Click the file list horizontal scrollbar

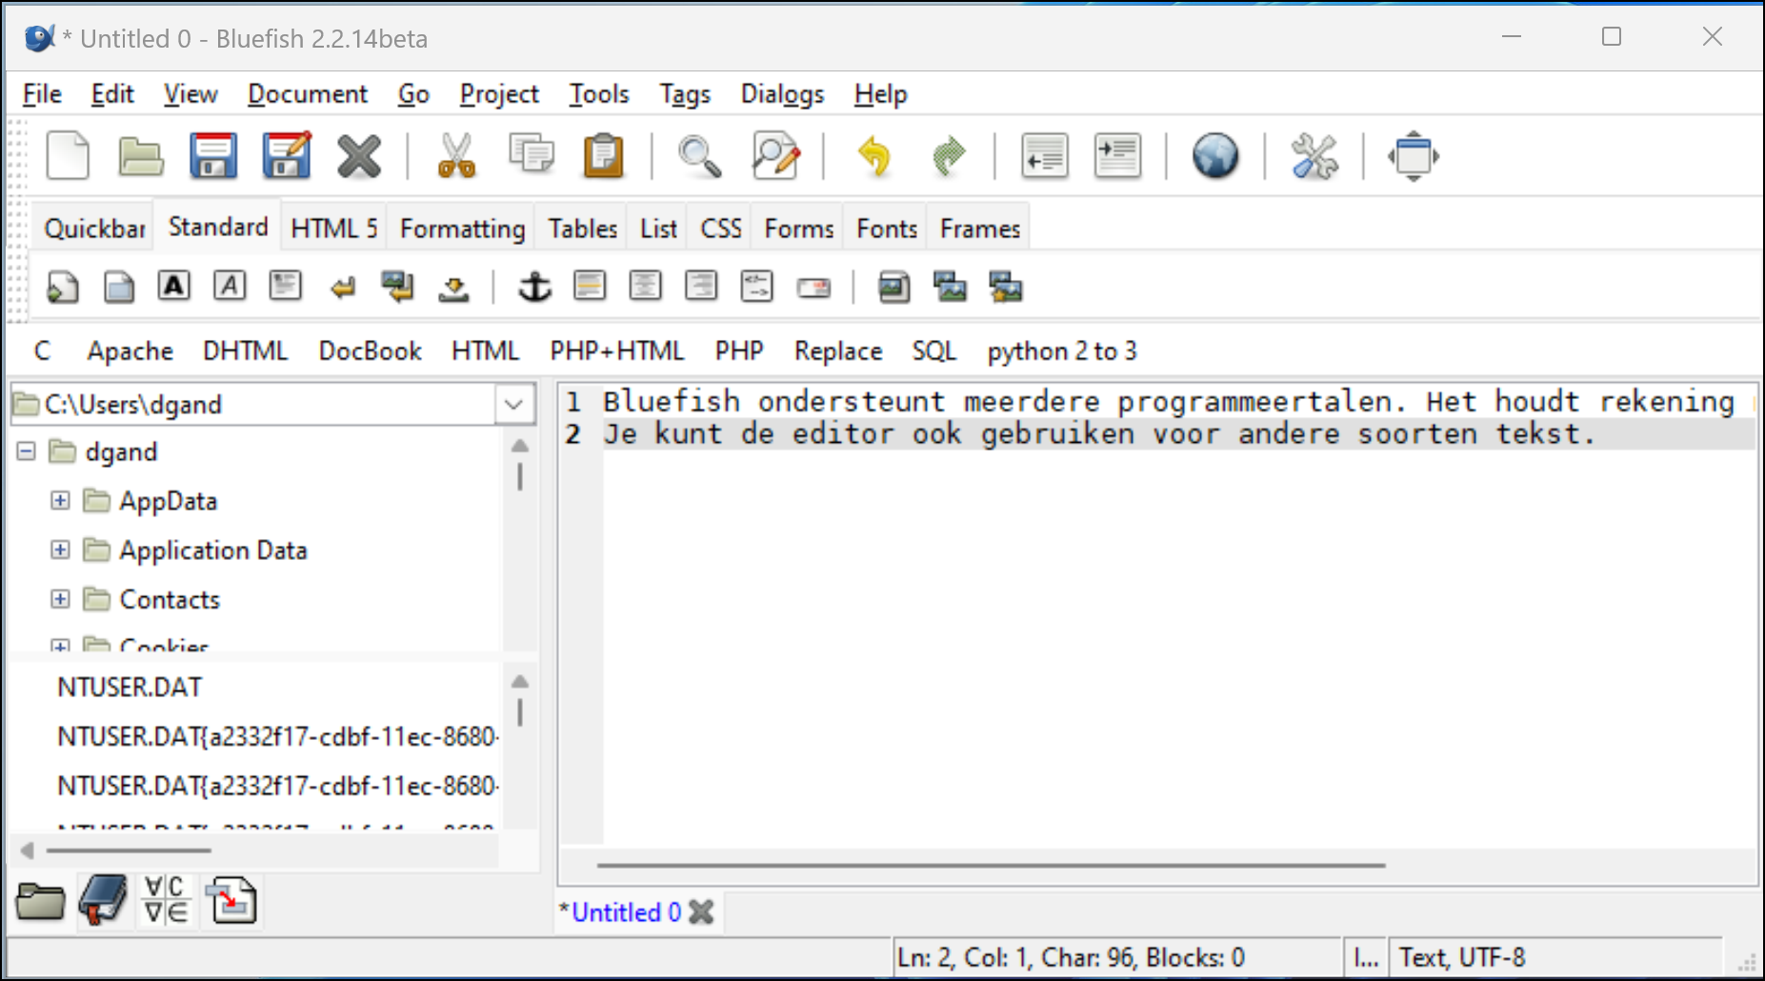pos(129,850)
